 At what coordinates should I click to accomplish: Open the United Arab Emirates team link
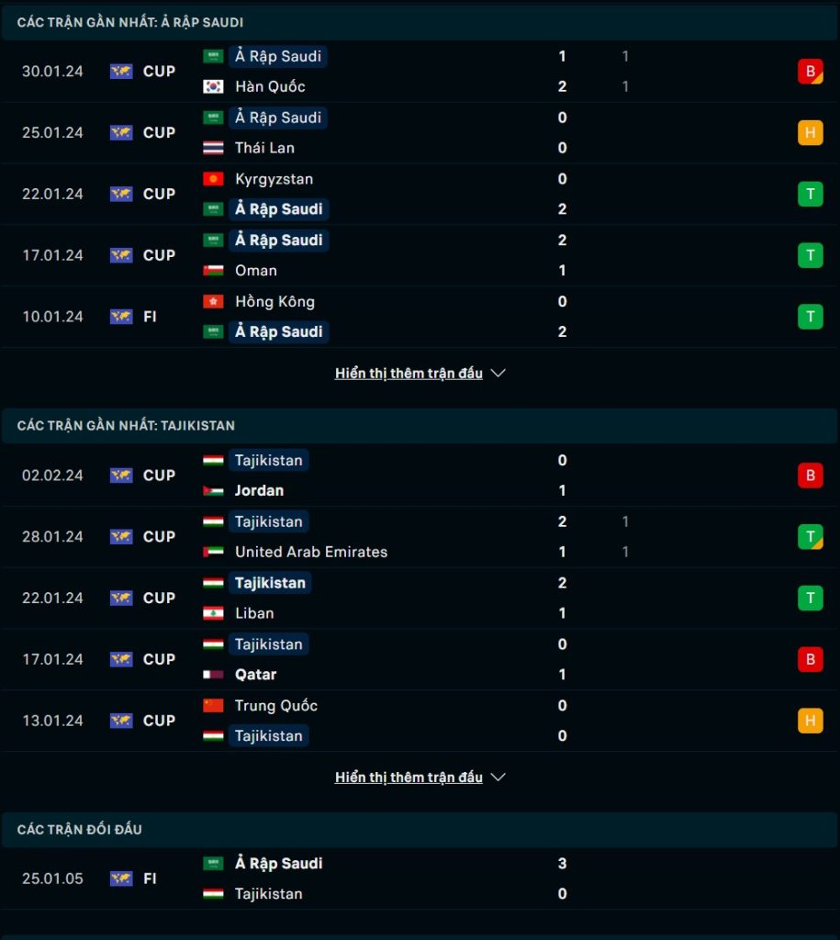pyautogui.click(x=311, y=552)
